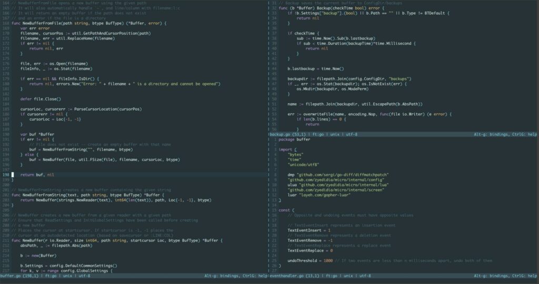Click 'os.Mkdir(backupdir, os.ModePerm)' line
The width and height of the screenshot is (539, 284).
[333, 89]
